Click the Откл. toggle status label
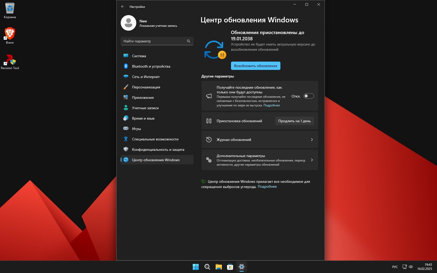 [296, 96]
